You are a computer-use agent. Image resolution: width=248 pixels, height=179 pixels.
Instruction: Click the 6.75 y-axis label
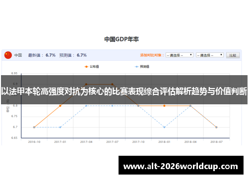[x=14, y=116]
